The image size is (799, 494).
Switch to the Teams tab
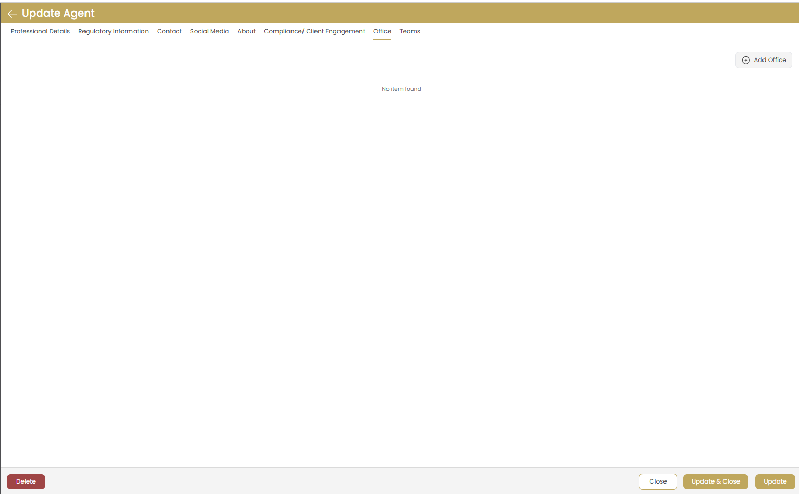click(409, 31)
